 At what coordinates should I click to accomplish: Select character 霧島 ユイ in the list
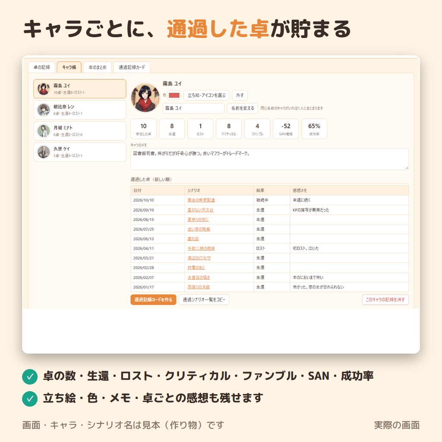[x=80, y=88]
